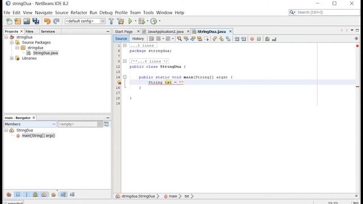Click the Source view button
Screen dimensions: 363x204
(121, 39)
